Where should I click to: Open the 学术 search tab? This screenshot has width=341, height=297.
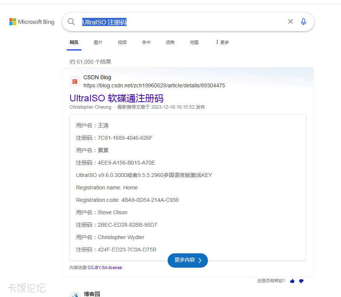point(146,42)
